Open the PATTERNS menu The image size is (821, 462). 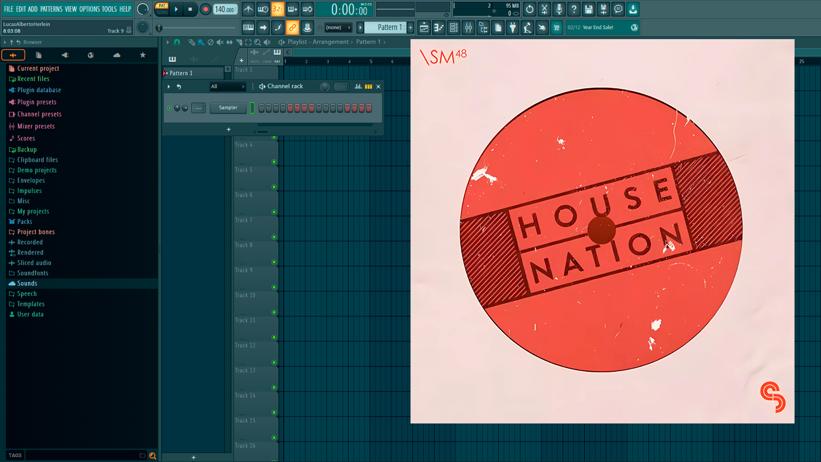click(51, 9)
